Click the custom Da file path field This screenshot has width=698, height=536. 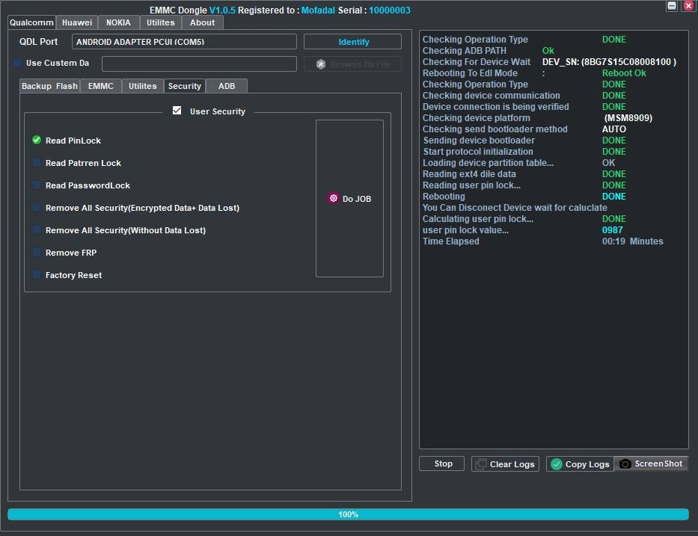[x=199, y=64]
